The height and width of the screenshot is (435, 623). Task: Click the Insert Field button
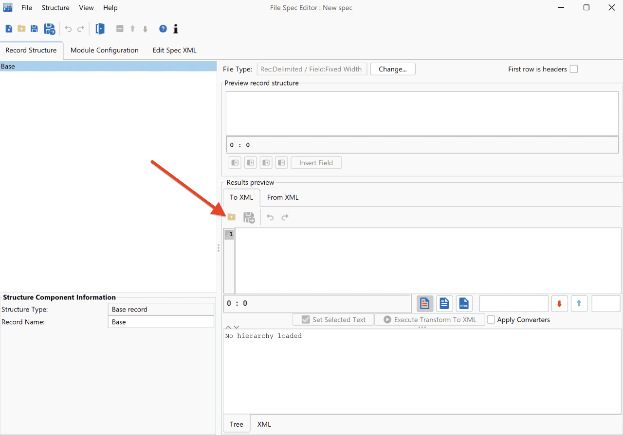pos(316,163)
